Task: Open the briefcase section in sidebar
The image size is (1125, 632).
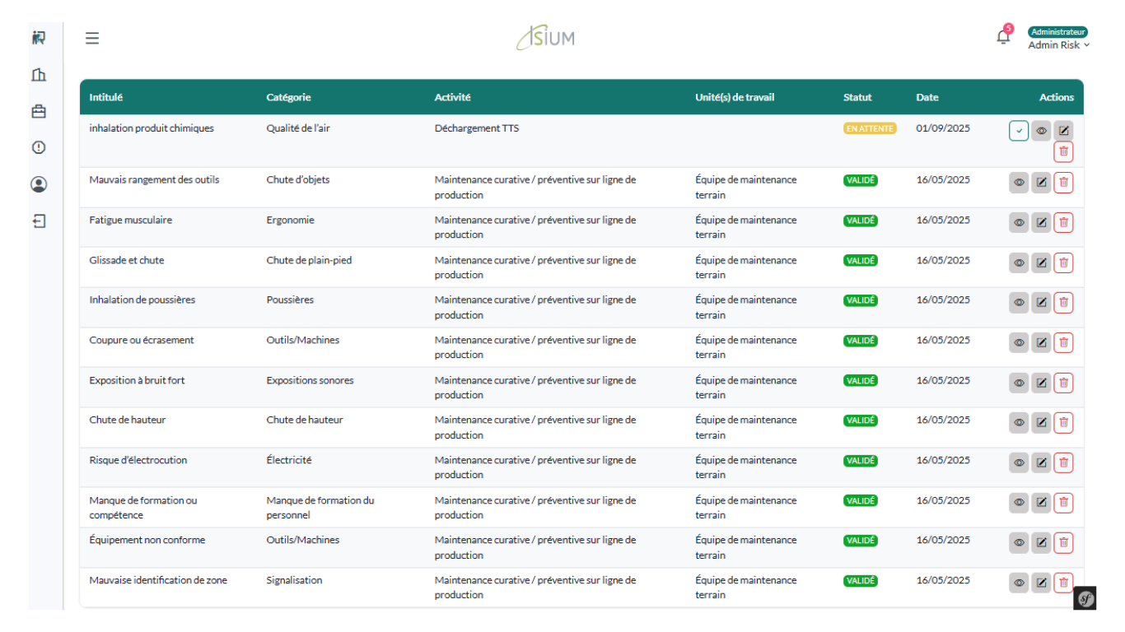Action: [x=39, y=111]
